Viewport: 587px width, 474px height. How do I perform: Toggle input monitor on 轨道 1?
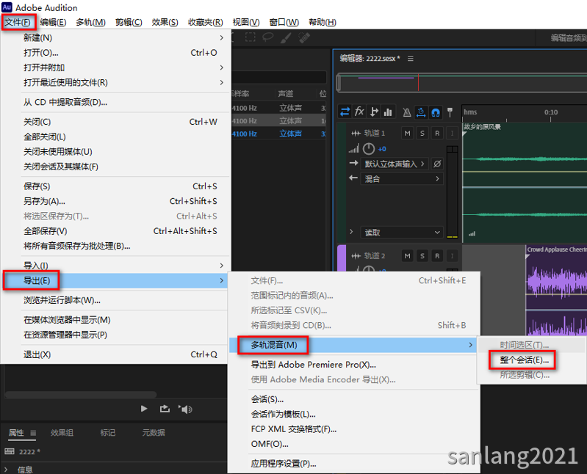[452, 133]
